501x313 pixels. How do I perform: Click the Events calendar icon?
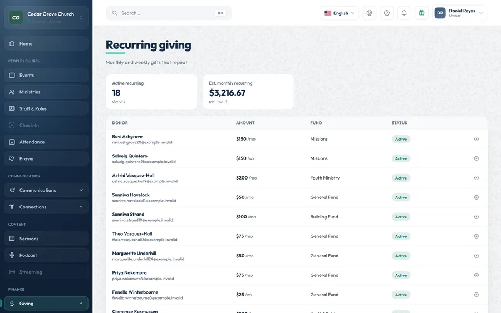click(x=12, y=75)
